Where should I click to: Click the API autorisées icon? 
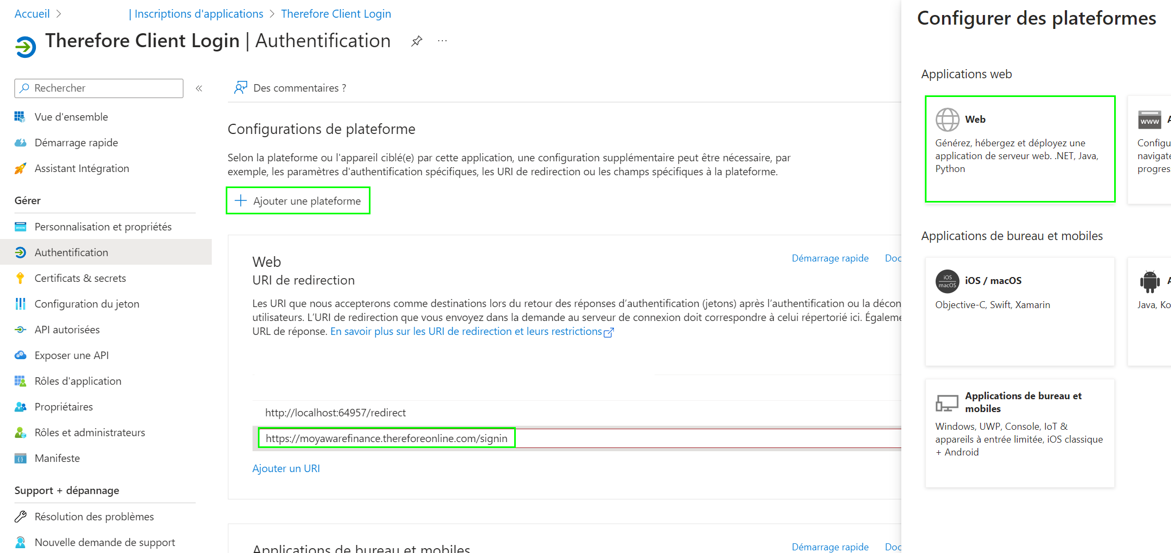[20, 330]
